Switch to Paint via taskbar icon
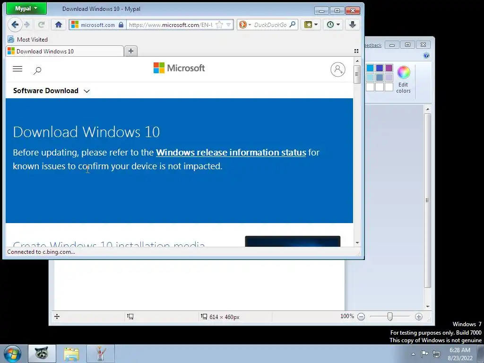 (x=101, y=354)
